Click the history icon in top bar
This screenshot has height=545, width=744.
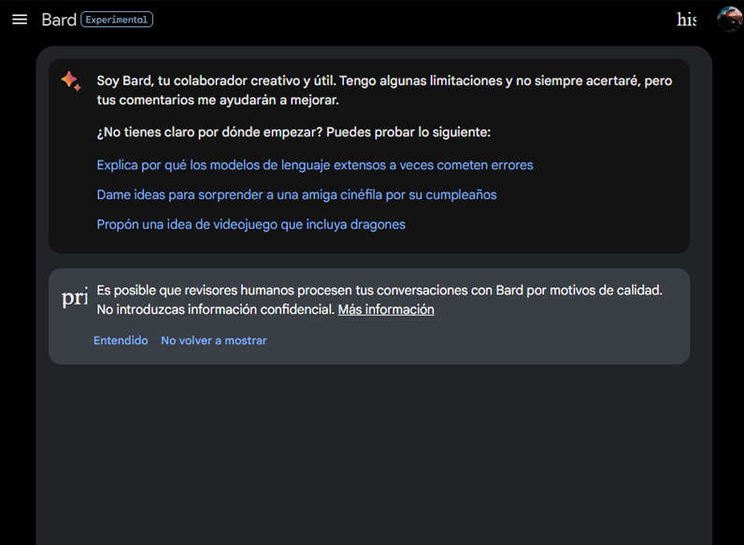click(x=687, y=20)
